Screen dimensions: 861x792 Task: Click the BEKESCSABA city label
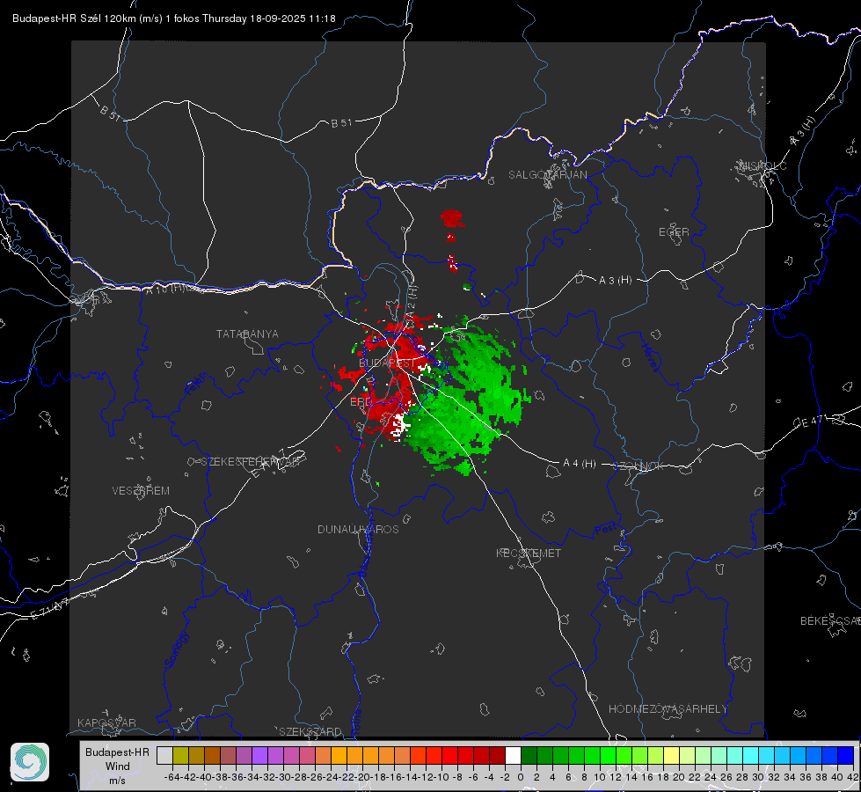(830, 620)
